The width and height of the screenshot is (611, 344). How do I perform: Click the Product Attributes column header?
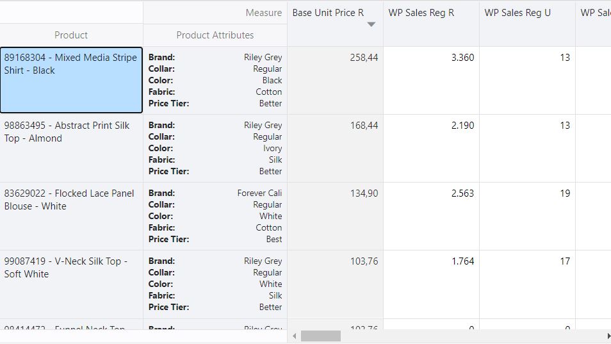tap(215, 35)
